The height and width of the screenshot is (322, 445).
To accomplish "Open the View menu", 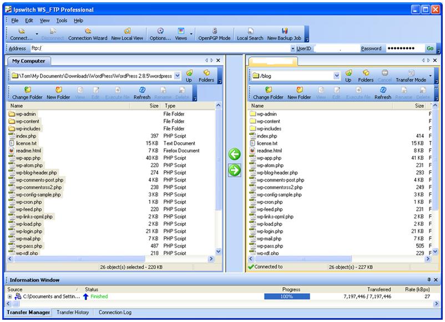I will point(44,21).
